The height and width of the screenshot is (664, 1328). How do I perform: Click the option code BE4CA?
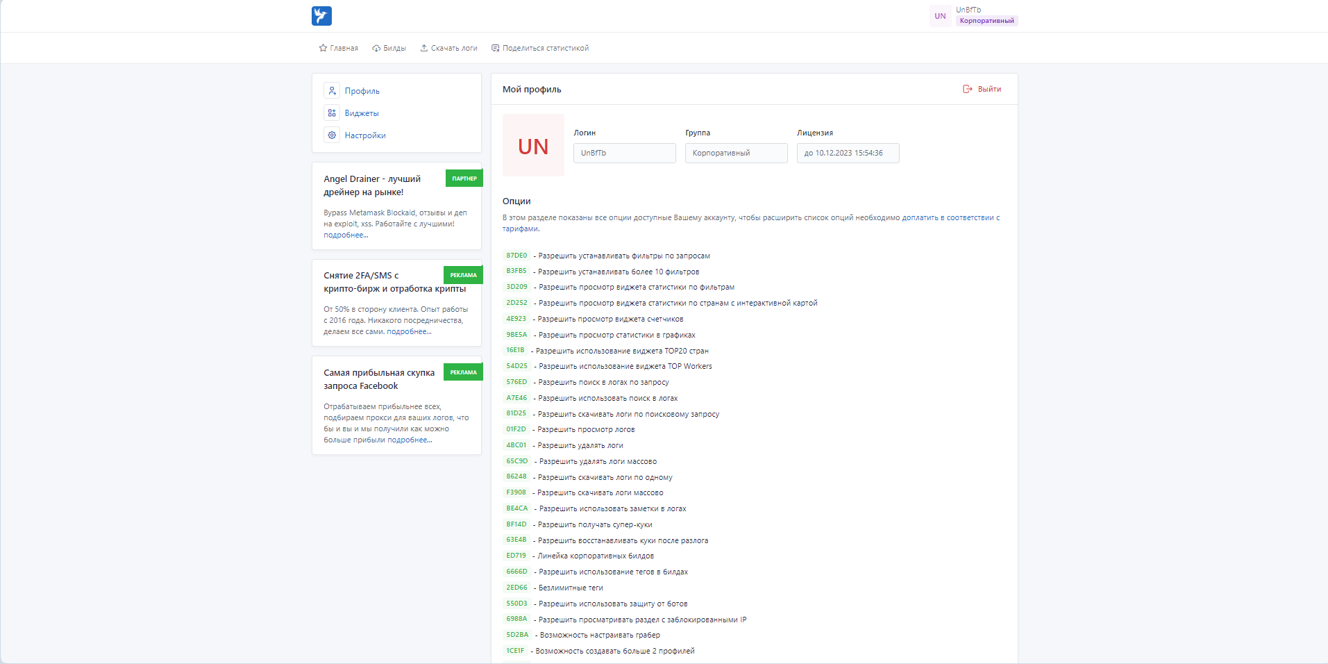pyautogui.click(x=517, y=508)
